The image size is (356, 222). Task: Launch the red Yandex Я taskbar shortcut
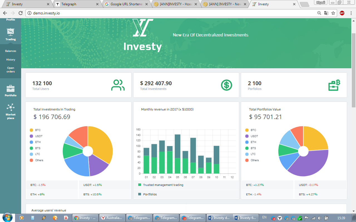[66, 218]
